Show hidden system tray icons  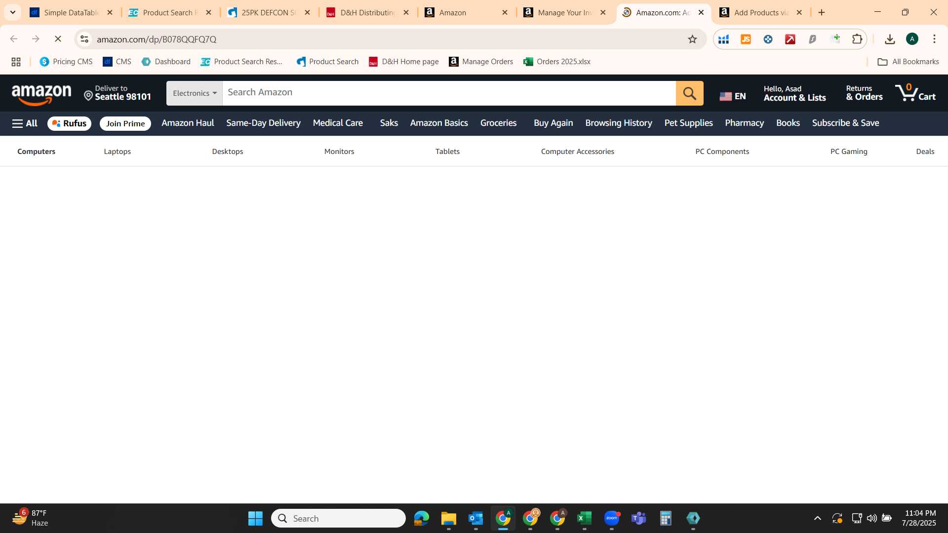click(x=817, y=518)
